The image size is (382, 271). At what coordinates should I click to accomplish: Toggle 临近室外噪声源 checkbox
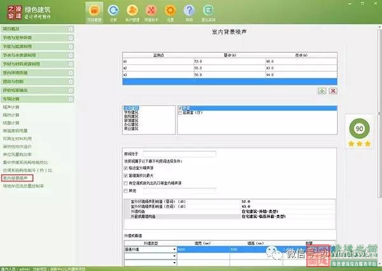(x=125, y=168)
